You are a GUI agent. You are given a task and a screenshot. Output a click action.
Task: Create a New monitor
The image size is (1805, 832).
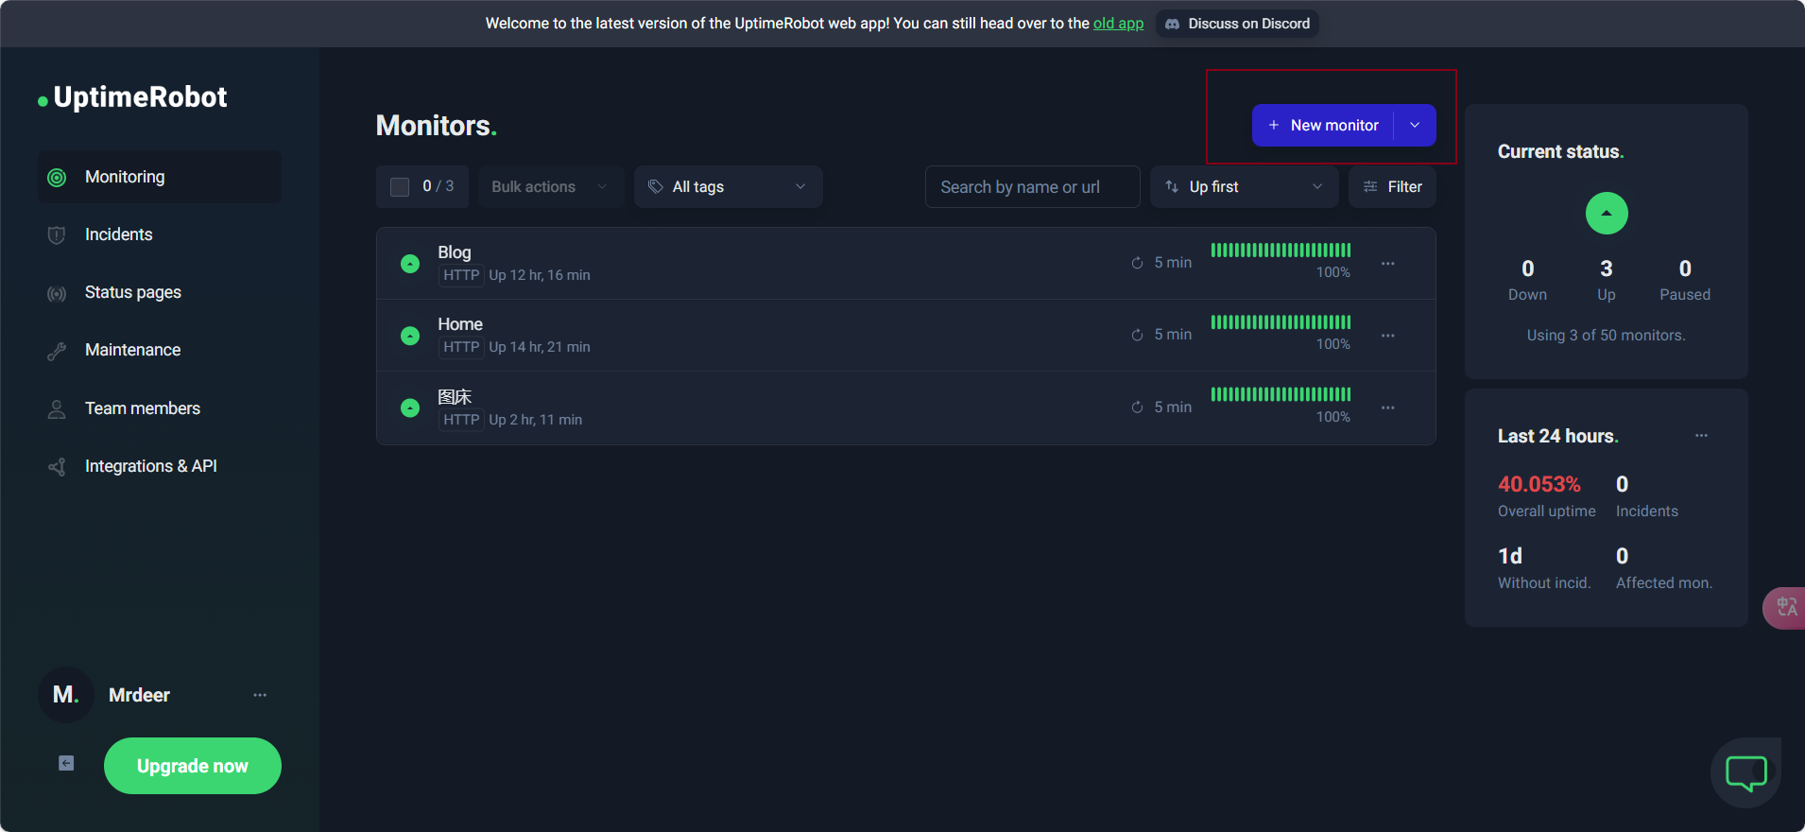[x=1323, y=125]
